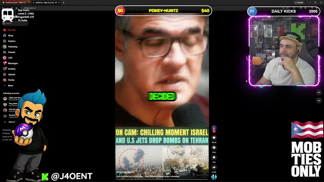Bookmark the video to favorites

214,157
